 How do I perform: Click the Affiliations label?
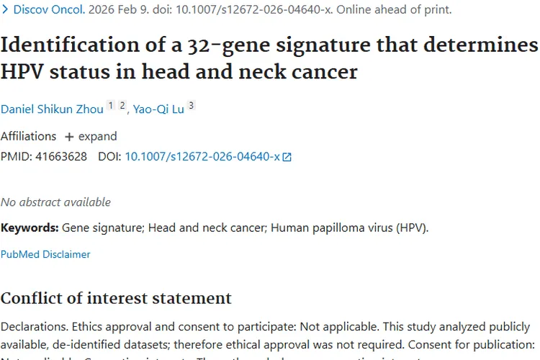(28, 136)
